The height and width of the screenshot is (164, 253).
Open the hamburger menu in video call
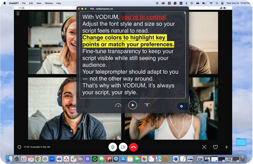point(18,13)
